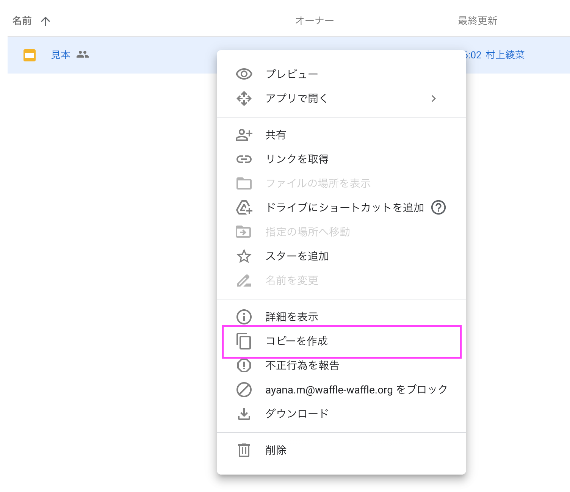This screenshot has width=570, height=492.
Task: Click the yellow Slides file icon
Action: pos(30,55)
